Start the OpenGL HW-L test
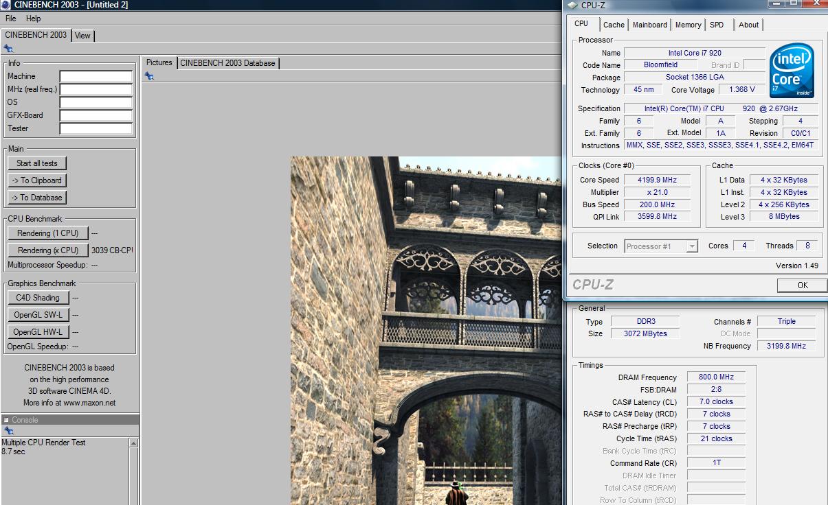This screenshot has height=505, width=828. pos(38,332)
